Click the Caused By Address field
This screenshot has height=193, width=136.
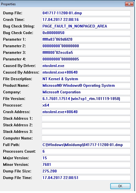click(x=86, y=72)
